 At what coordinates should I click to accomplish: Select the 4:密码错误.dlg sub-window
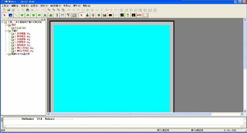[22, 45]
